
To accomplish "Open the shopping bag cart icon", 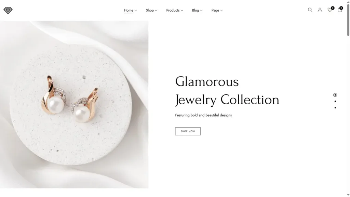I will [x=340, y=10].
